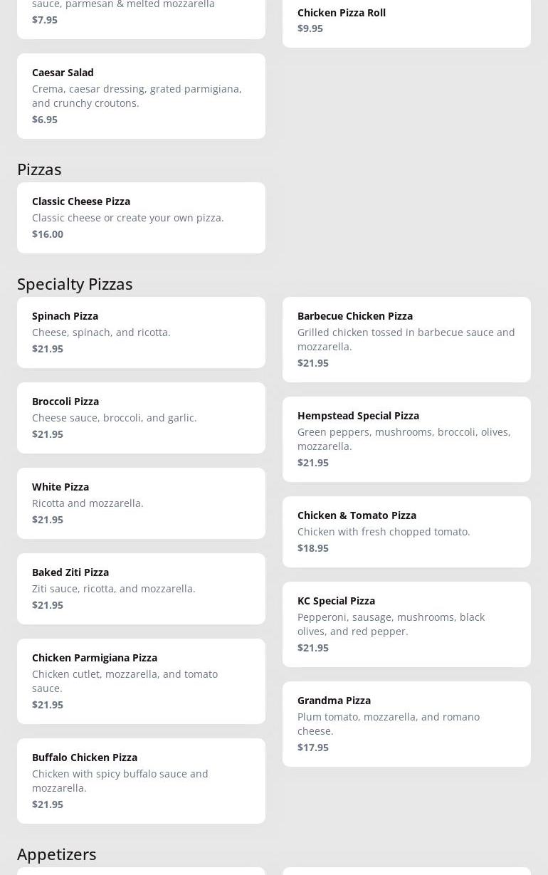548x875 pixels.
Task: Select the Chicken Pizza Roll item
Action: pos(406,20)
